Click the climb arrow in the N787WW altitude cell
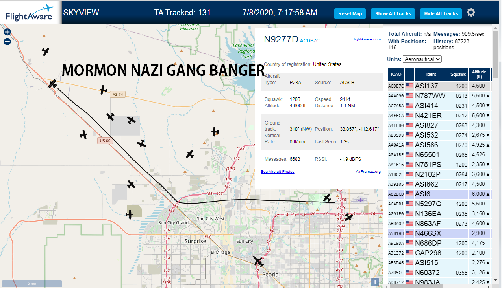502x288 pixels. [x=488, y=96]
